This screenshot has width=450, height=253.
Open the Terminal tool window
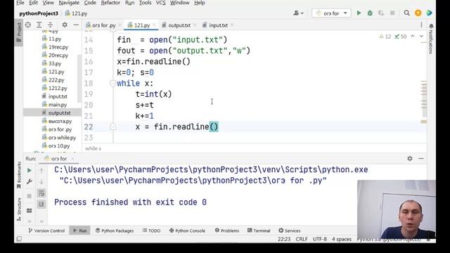point(259,231)
